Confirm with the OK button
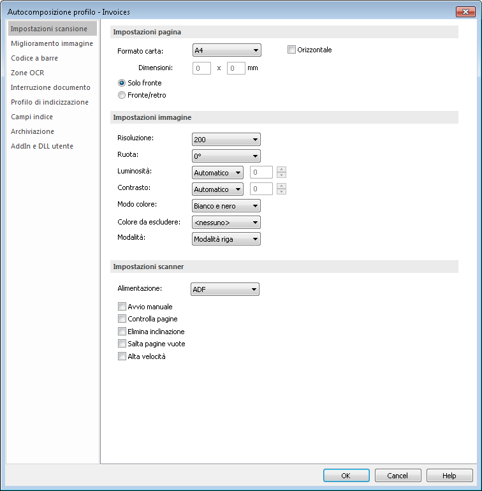Viewport: 482px width, 491px height. [x=346, y=475]
